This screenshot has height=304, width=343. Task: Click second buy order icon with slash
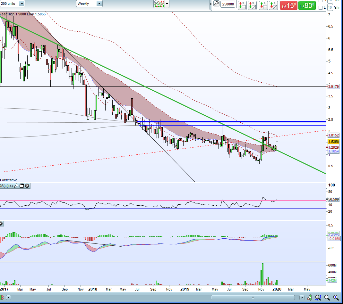point(273,5)
